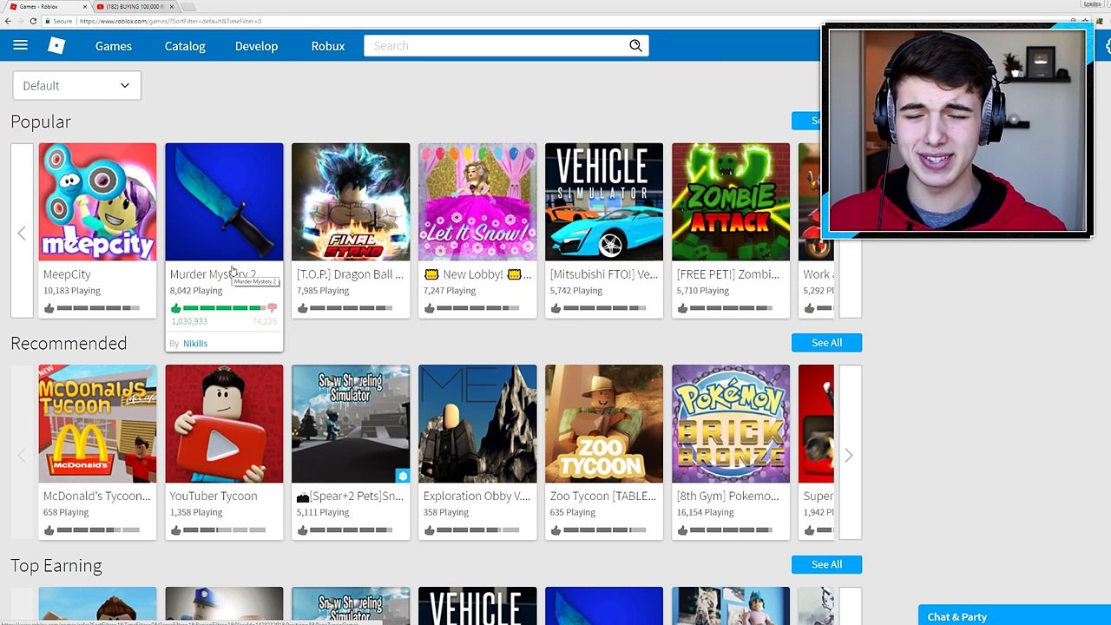Click the Roblox logo icon
Screen dimensions: 1111x625
56,46
